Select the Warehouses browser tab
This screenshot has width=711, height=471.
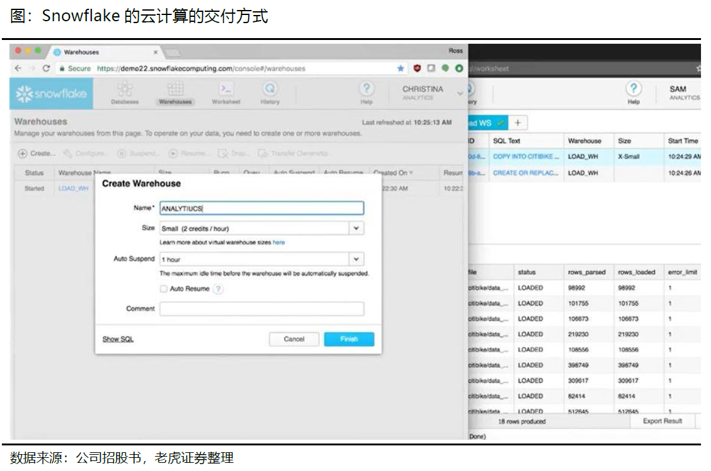click(x=105, y=52)
